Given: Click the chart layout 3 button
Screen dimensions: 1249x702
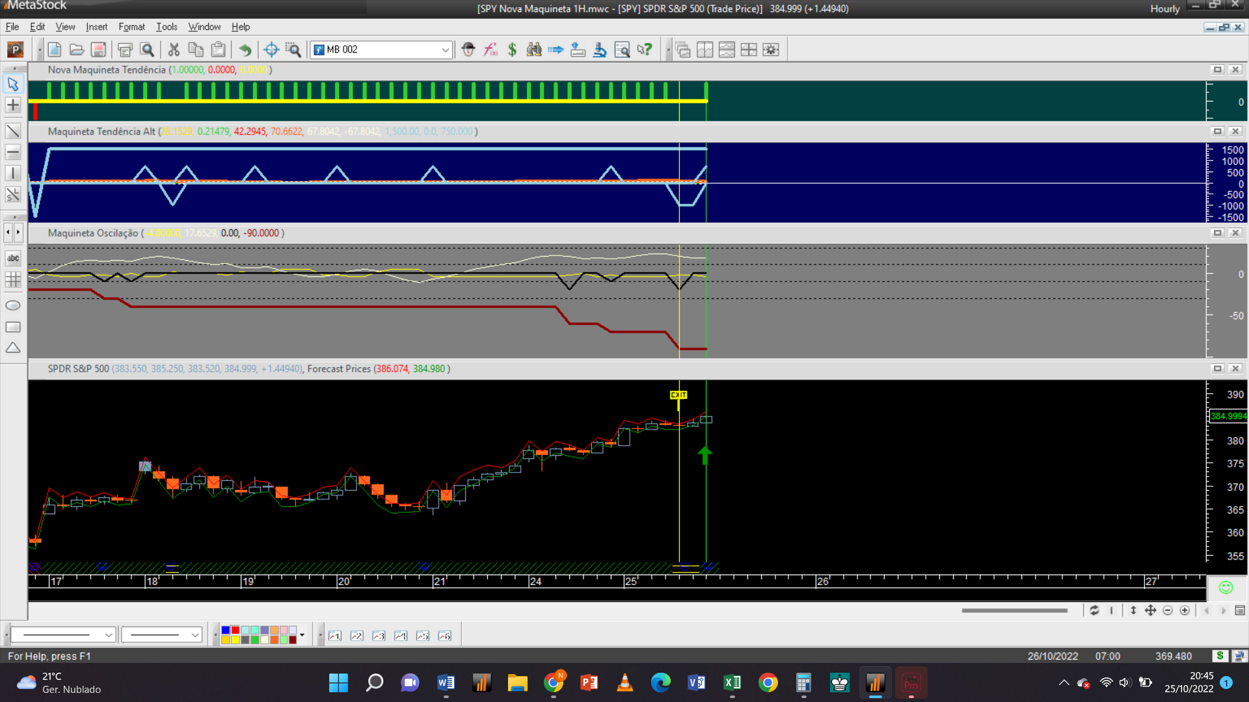Looking at the screenshot, I should pyautogui.click(x=379, y=636).
